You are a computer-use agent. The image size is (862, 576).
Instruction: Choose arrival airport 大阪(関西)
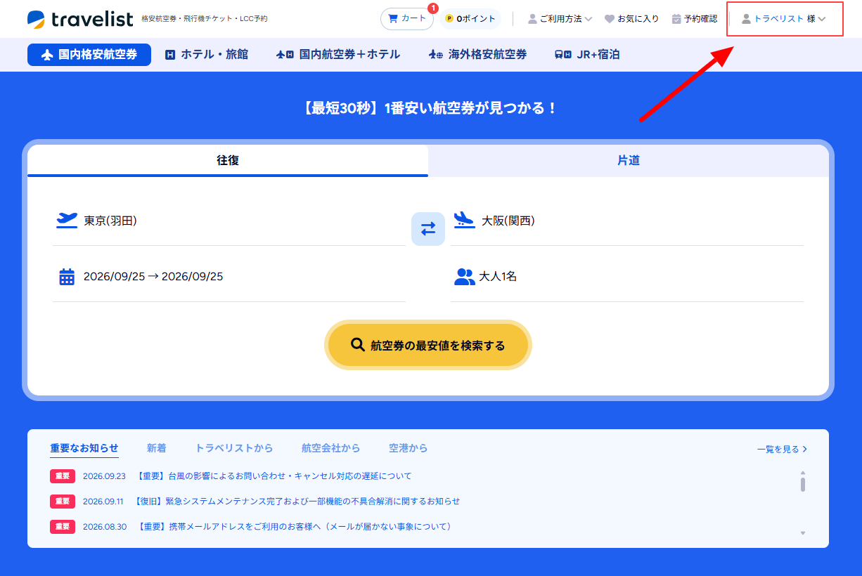point(627,221)
